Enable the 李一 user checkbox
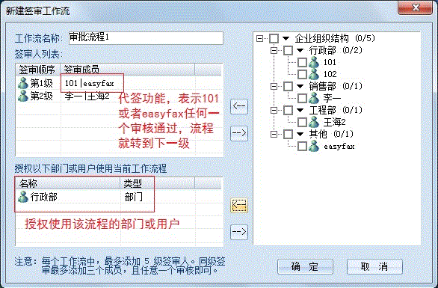Viewport: 438px width, 288px height. [302, 98]
